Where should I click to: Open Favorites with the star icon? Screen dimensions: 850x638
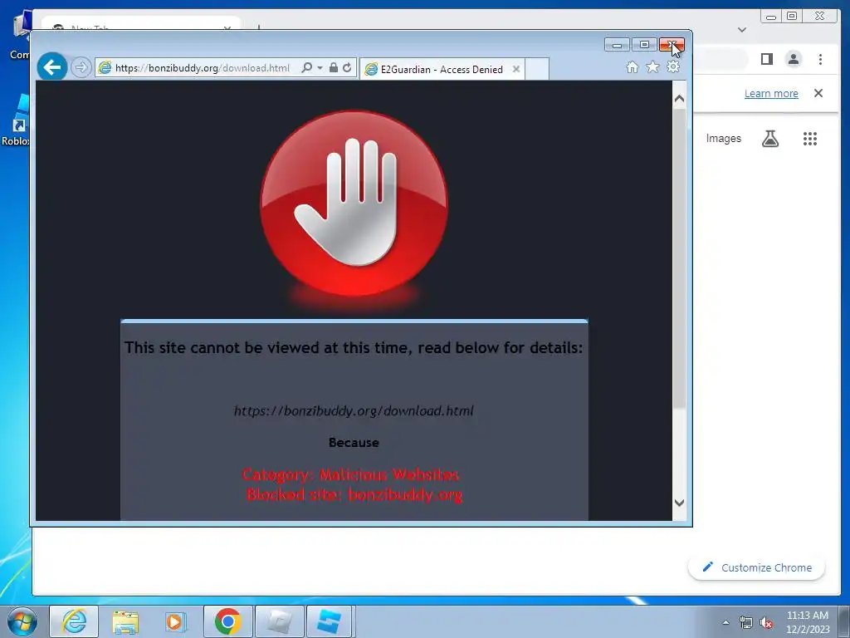click(652, 66)
